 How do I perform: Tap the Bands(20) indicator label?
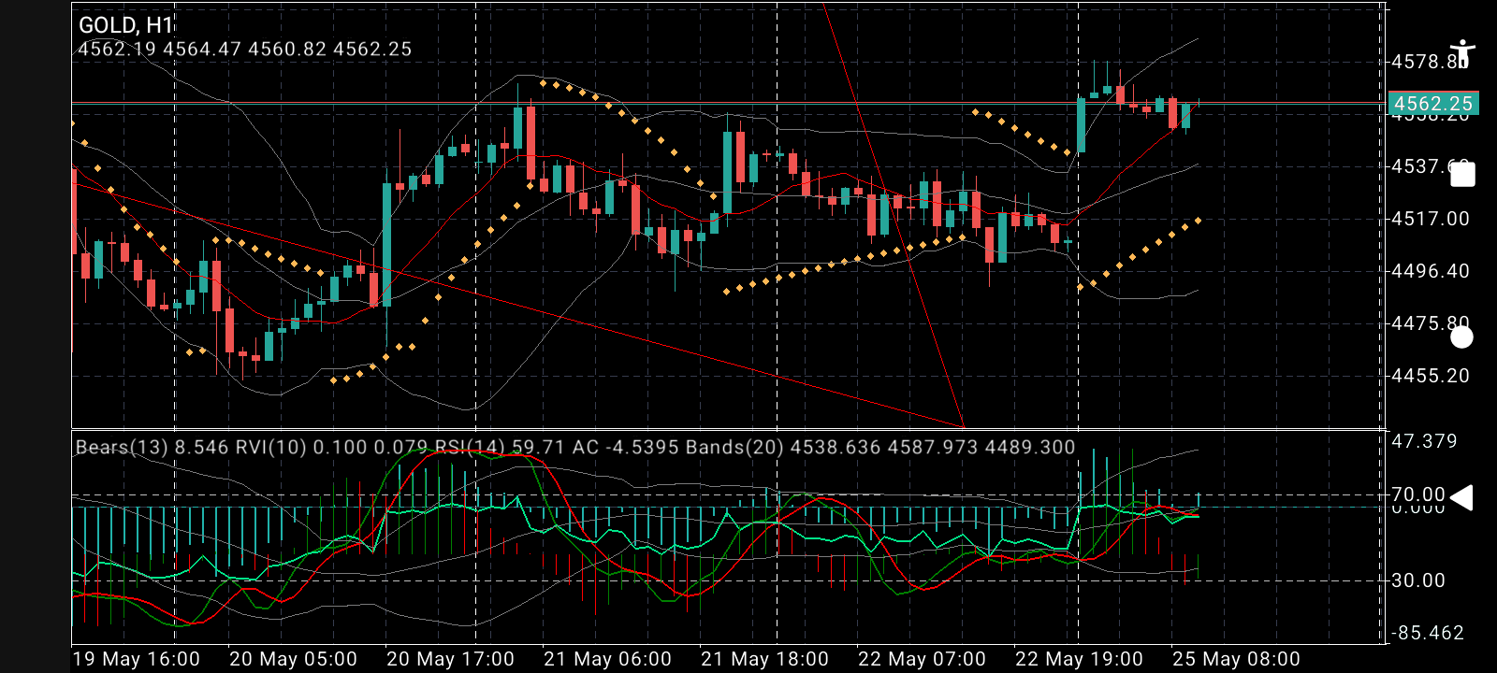tap(880, 448)
